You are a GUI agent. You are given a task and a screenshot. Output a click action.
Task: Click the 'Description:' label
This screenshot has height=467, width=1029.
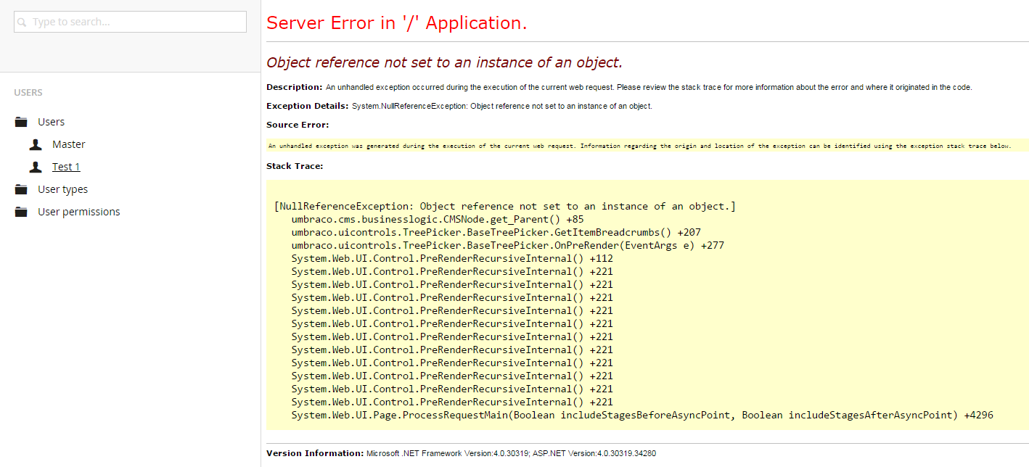coord(295,87)
